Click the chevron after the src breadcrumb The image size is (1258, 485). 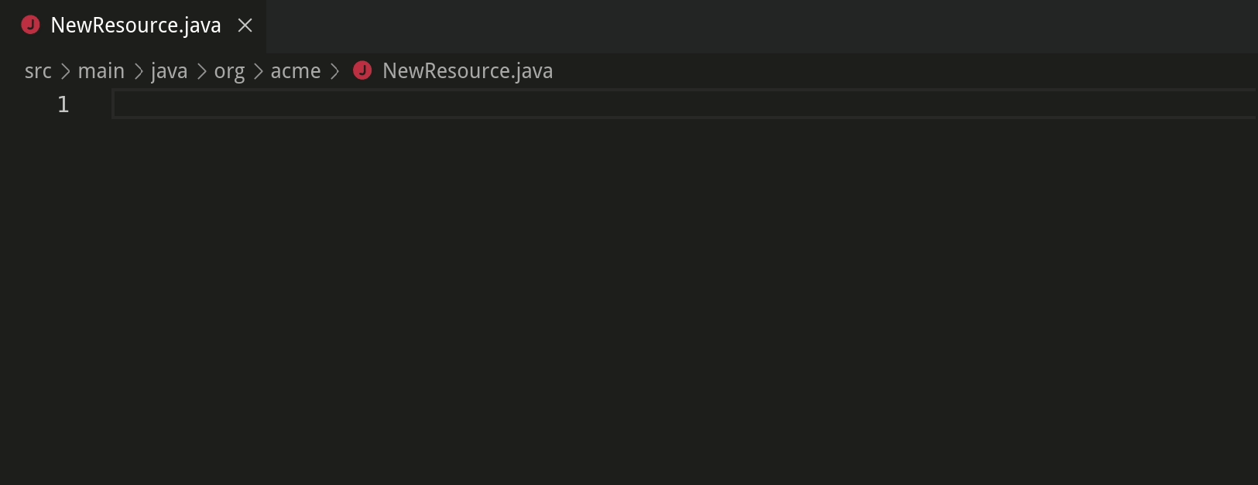tap(67, 70)
